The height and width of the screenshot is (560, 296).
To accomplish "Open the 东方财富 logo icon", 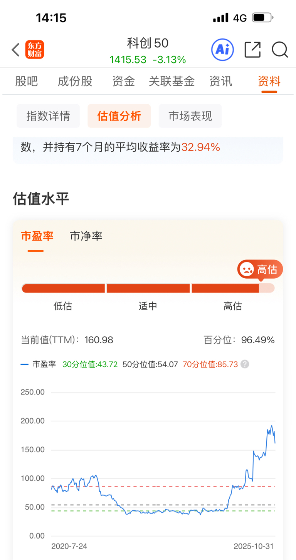I will (x=35, y=50).
